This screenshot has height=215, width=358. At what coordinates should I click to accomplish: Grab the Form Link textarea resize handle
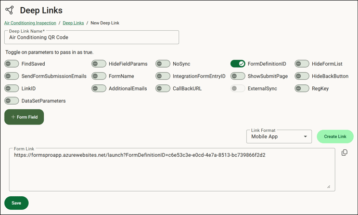tap(328, 187)
